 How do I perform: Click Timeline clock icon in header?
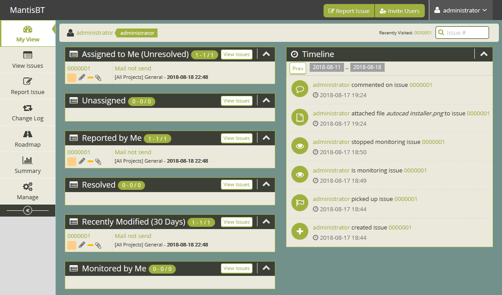(x=294, y=54)
